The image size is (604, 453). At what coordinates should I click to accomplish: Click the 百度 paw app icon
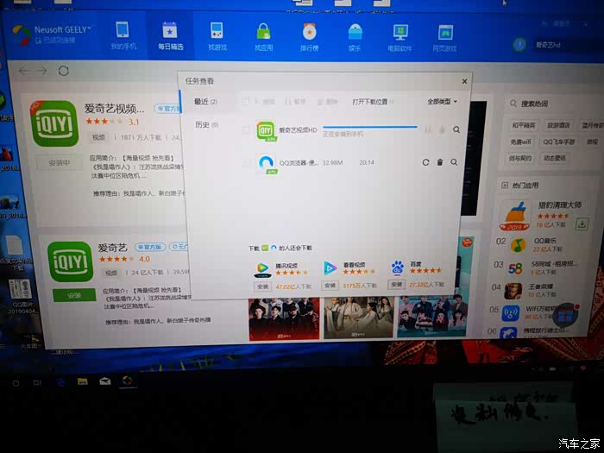coord(398,267)
